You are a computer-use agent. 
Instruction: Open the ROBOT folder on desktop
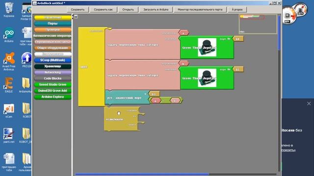pos(26,110)
